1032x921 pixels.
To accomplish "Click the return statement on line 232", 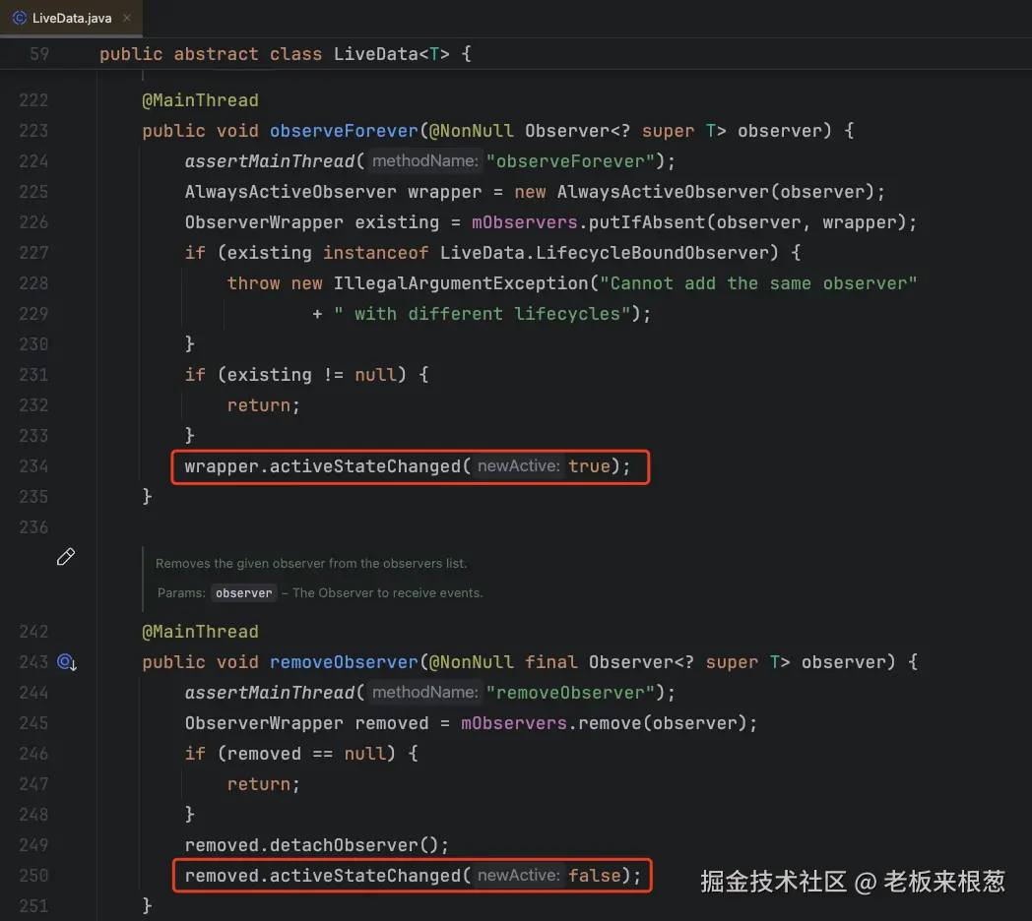I will (263, 405).
